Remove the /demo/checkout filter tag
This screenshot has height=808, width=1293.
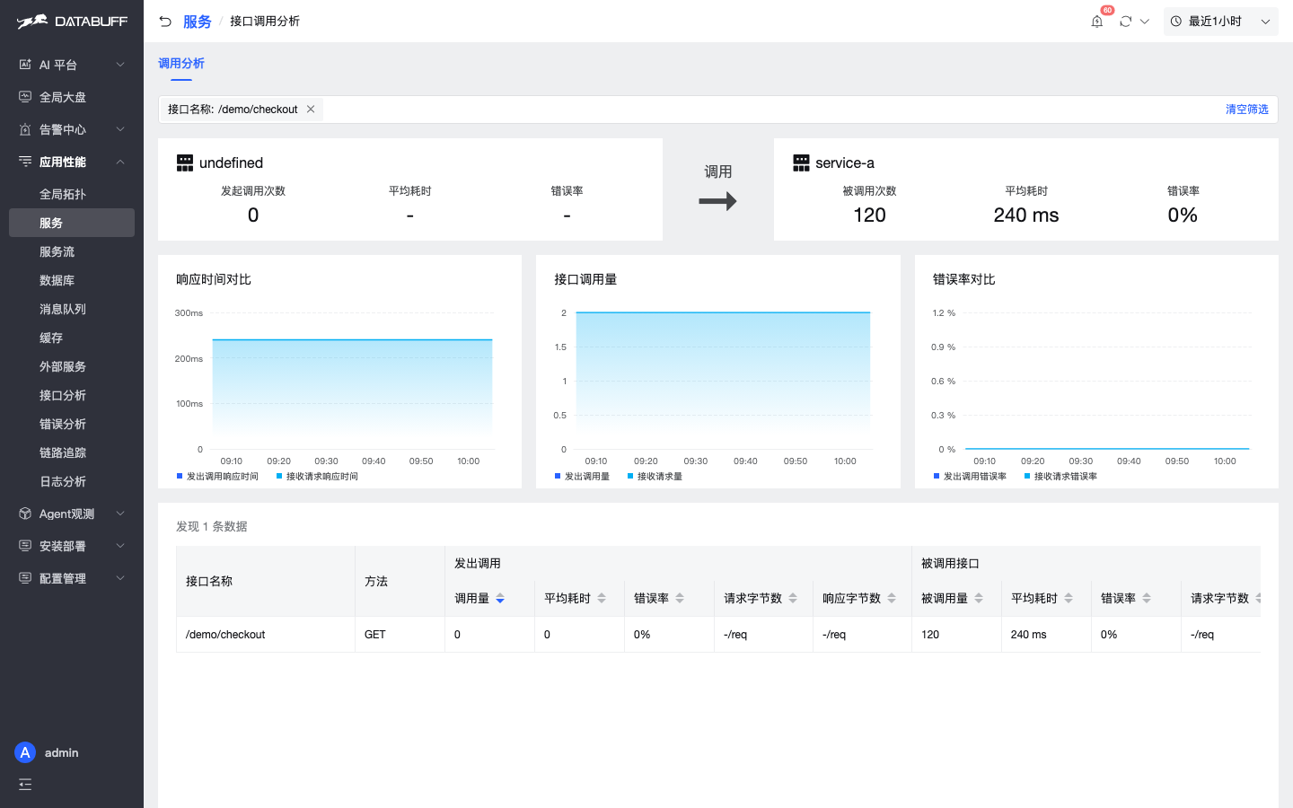(x=311, y=110)
